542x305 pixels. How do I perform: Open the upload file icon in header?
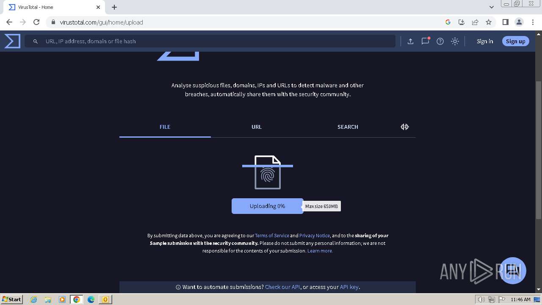coord(410,41)
